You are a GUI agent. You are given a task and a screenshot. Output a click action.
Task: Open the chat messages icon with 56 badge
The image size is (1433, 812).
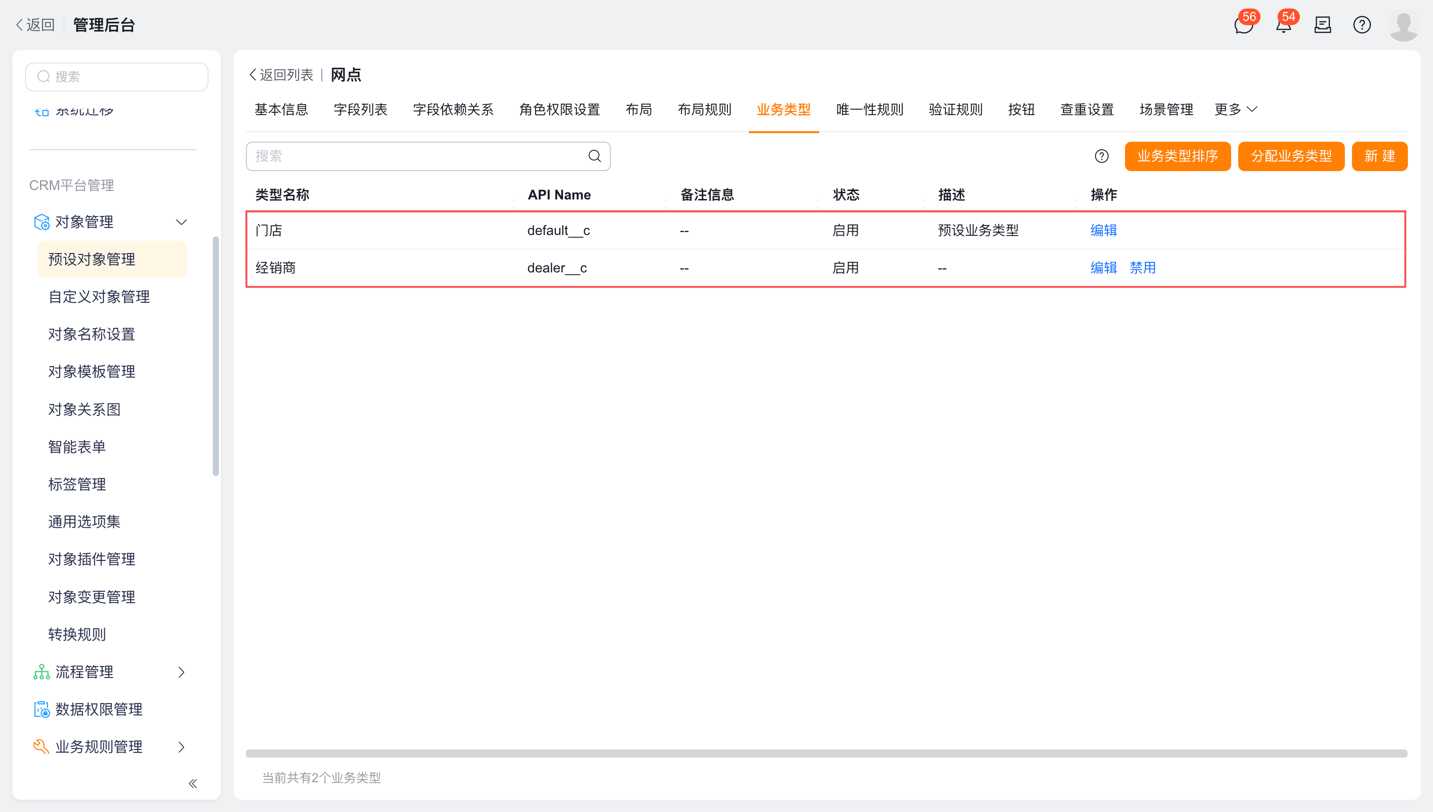point(1243,25)
